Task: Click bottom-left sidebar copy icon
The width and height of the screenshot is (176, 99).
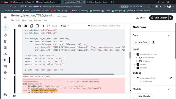Action: [x=5, y=95]
